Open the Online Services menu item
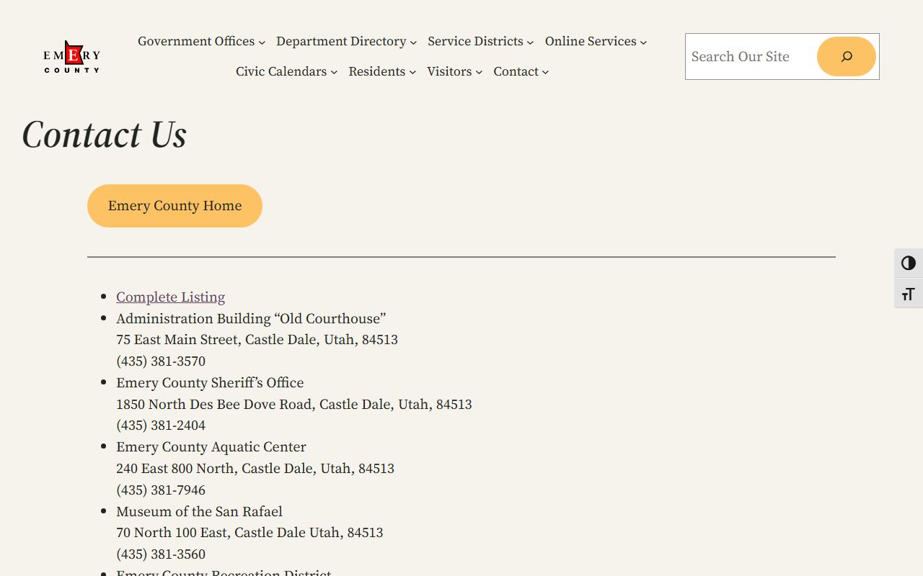 591,42
